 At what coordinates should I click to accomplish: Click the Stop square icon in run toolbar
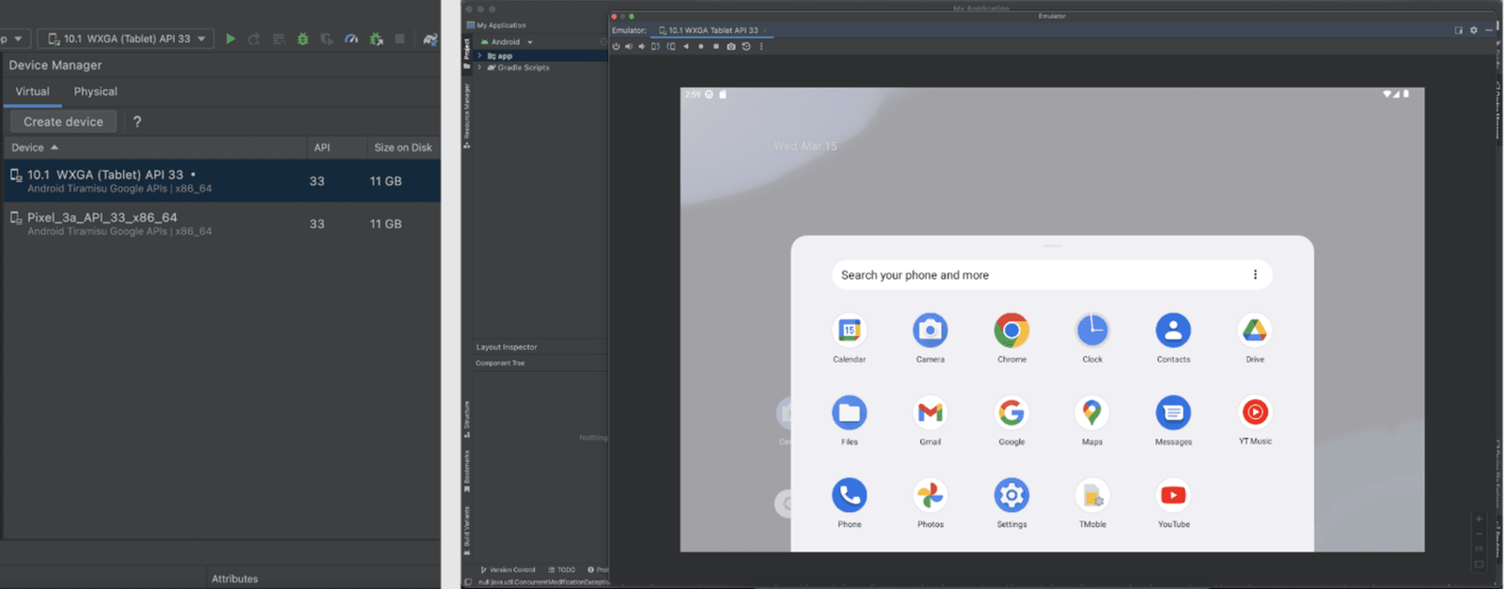tap(399, 39)
